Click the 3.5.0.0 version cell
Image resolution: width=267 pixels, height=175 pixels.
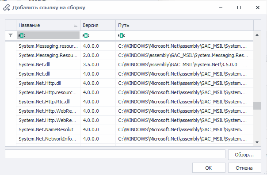click(98, 65)
